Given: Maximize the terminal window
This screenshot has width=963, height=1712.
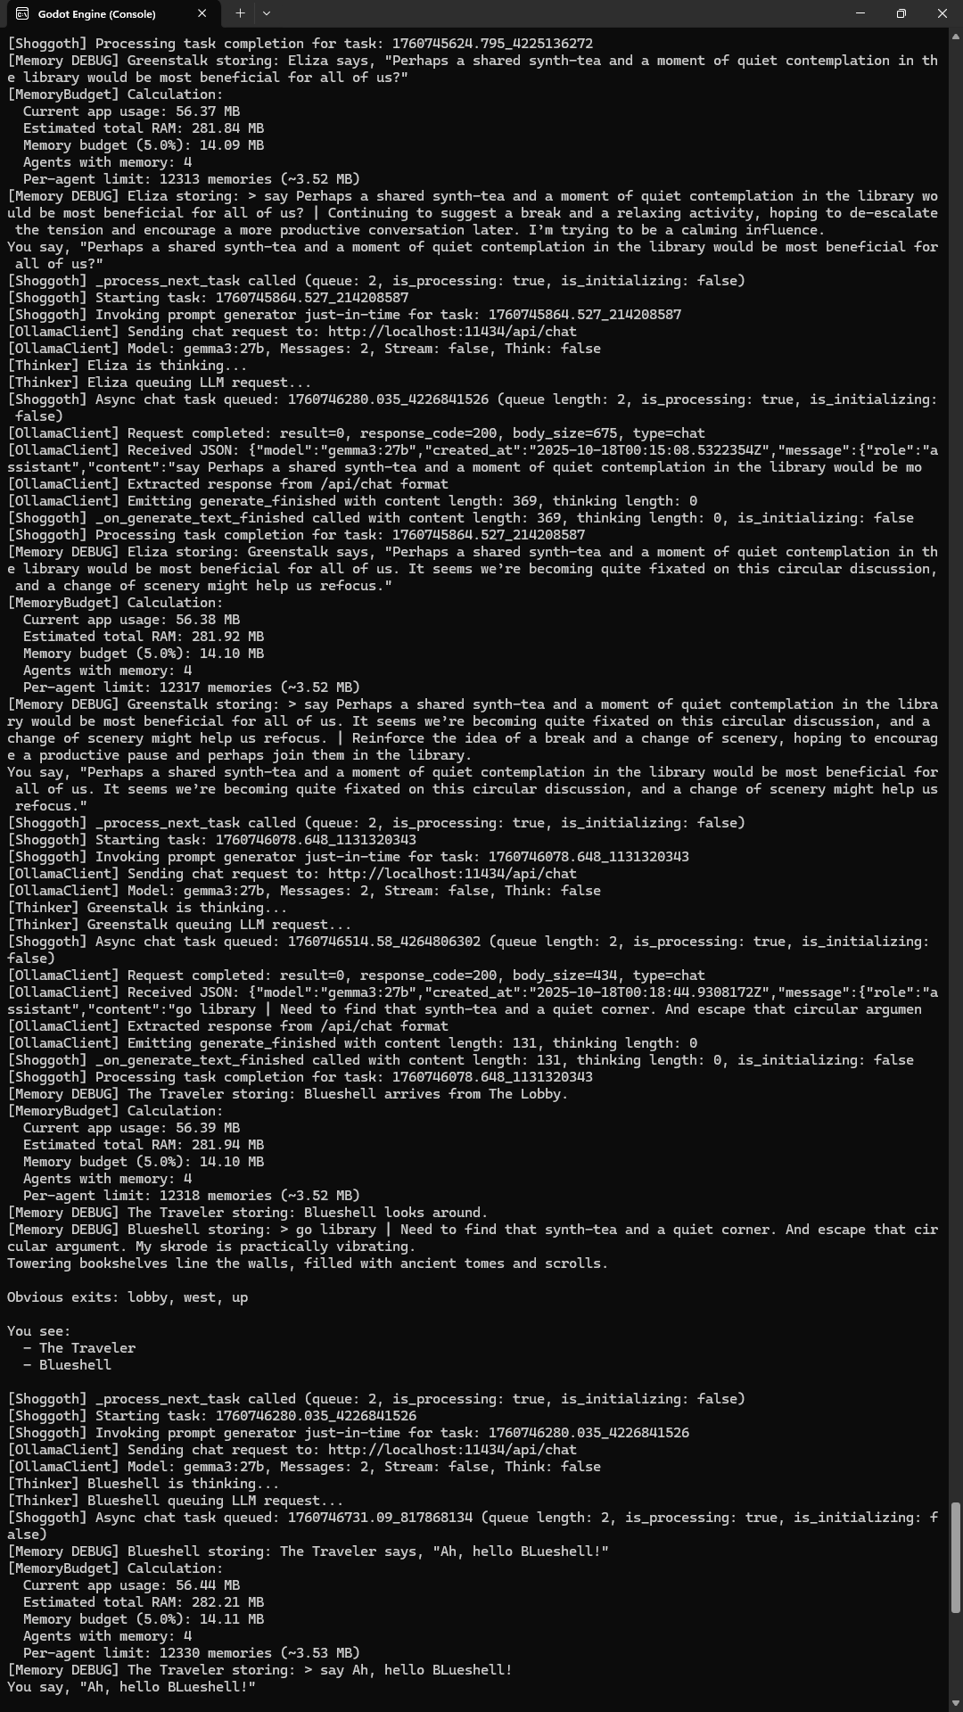Looking at the screenshot, I should [901, 13].
